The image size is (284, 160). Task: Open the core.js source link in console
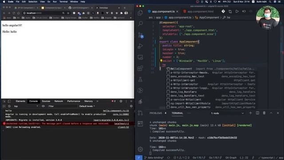(121, 114)
